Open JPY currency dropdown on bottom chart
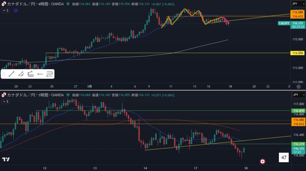 [298, 95]
